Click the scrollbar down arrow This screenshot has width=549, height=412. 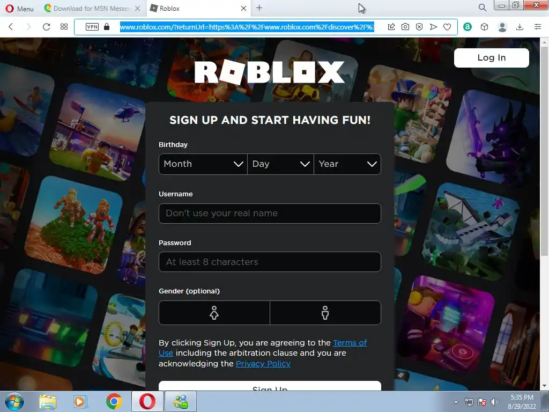[x=545, y=386]
